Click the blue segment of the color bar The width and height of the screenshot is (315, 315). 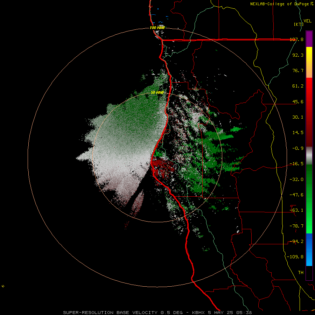309,250
